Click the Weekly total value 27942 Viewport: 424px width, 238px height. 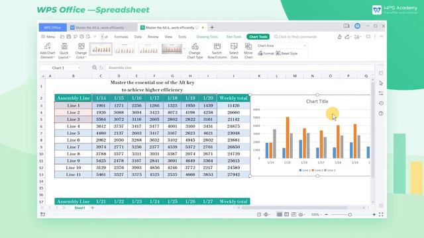[233, 175]
